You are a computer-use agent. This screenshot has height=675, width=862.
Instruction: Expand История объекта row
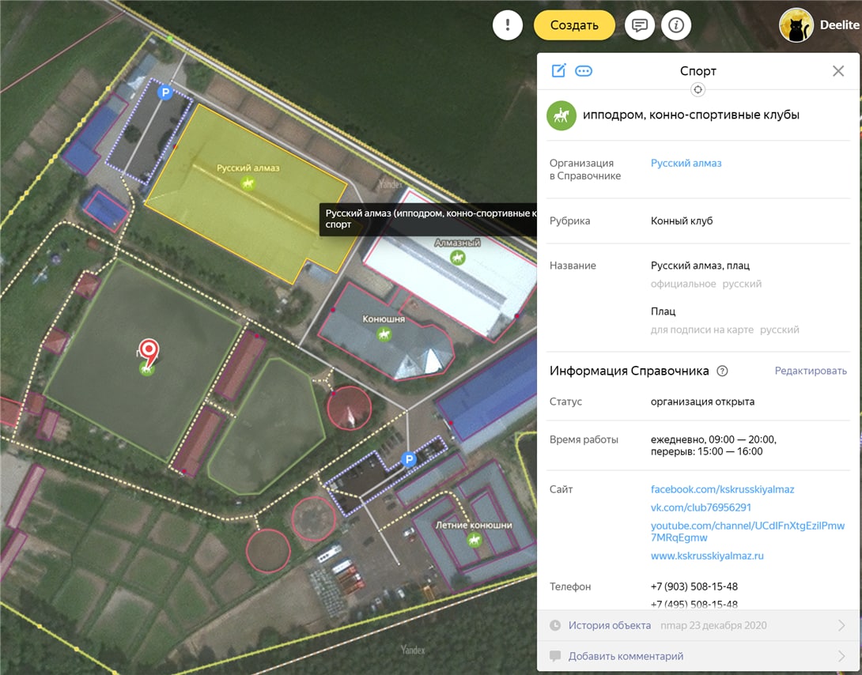[x=698, y=625]
